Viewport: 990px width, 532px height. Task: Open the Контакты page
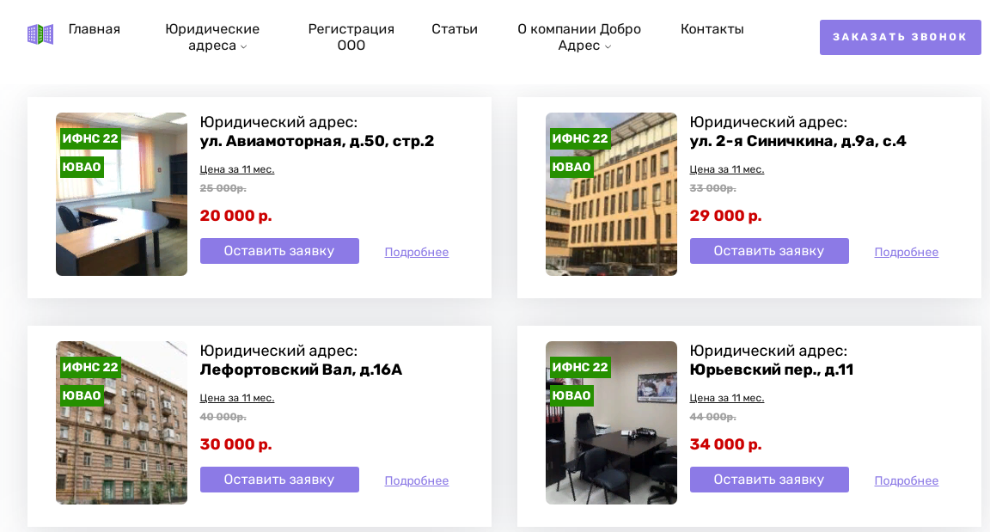tap(712, 29)
